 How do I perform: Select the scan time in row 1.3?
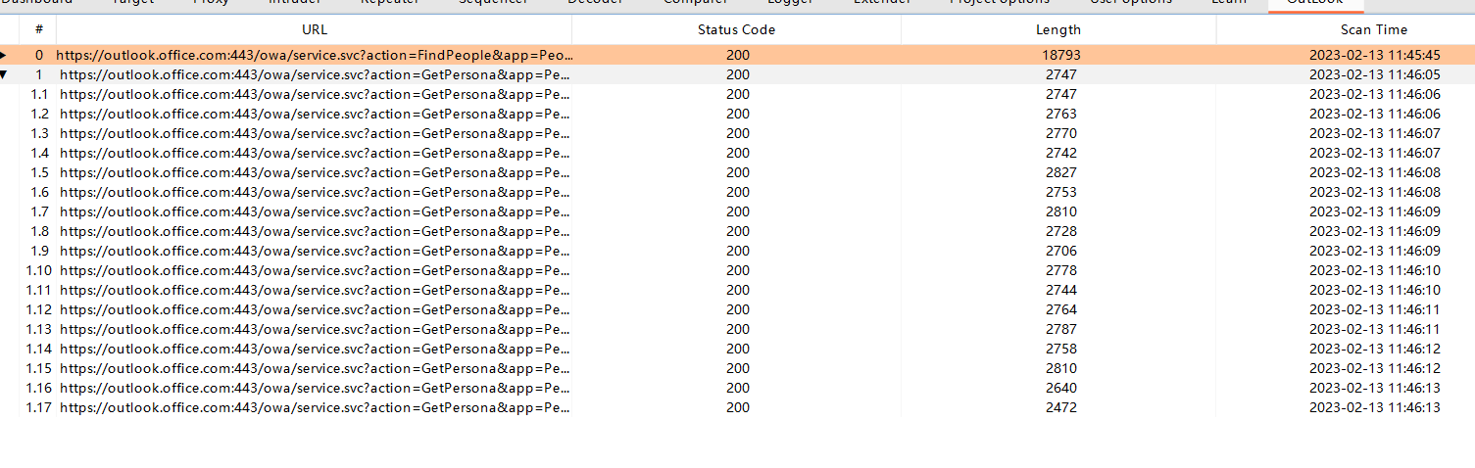point(1375,133)
